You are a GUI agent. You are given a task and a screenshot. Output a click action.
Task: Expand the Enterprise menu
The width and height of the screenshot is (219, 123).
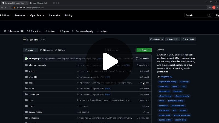(x=56, y=15)
